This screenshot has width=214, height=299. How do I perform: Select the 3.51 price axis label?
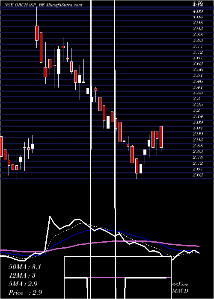click(x=198, y=75)
